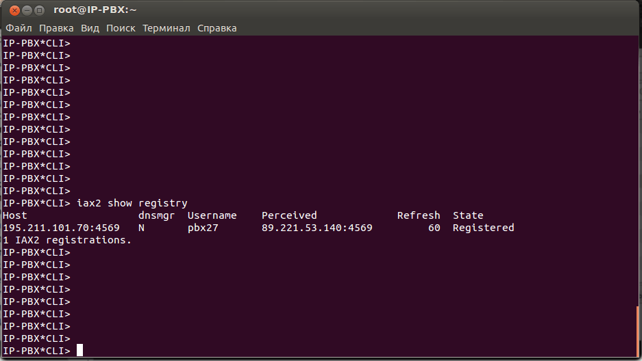Open the Поиск menu

click(121, 28)
